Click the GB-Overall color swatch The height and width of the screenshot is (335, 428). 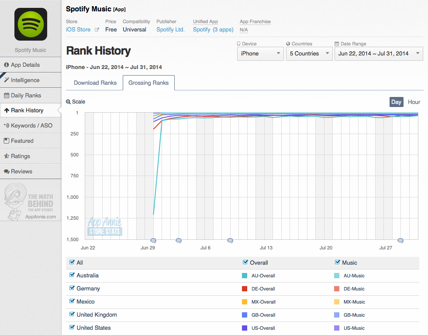[245, 315]
